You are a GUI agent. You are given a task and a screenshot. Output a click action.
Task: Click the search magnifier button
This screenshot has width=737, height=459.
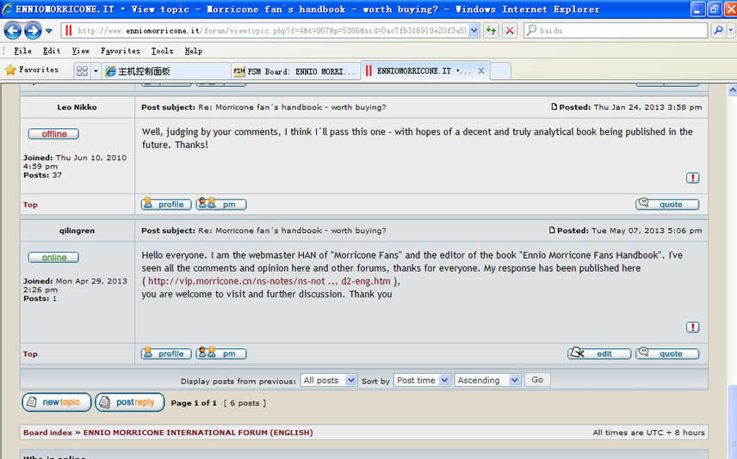point(718,31)
